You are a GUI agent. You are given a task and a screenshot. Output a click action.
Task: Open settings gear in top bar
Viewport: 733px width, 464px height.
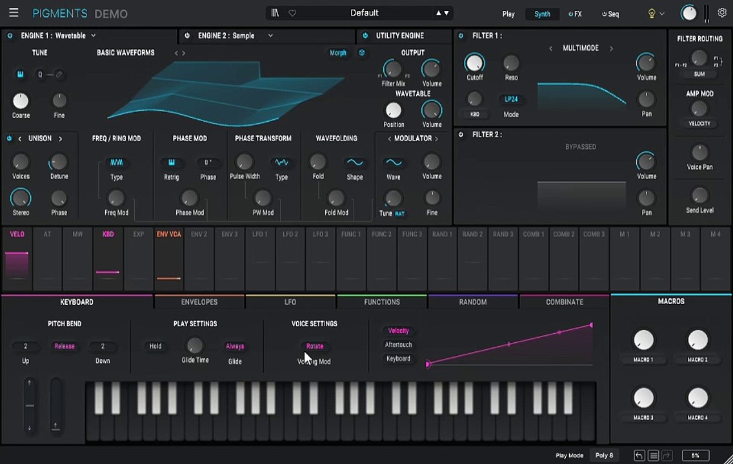(722, 13)
